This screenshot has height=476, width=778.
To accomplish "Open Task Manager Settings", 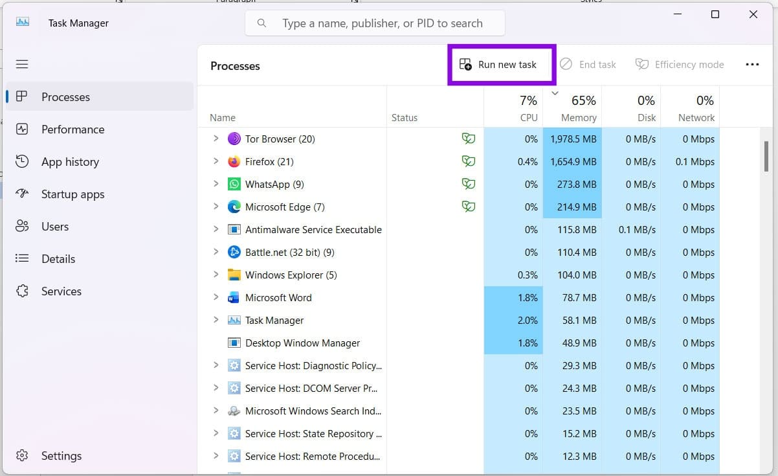I will (x=99, y=455).
